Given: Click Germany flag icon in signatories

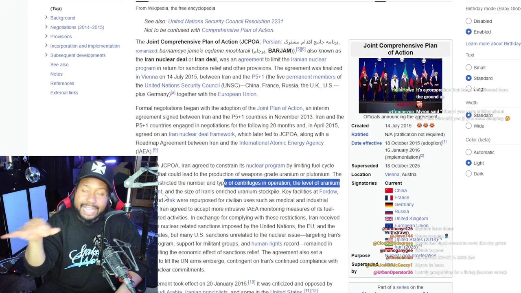Looking at the screenshot, I should pyautogui.click(x=389, y=204).
